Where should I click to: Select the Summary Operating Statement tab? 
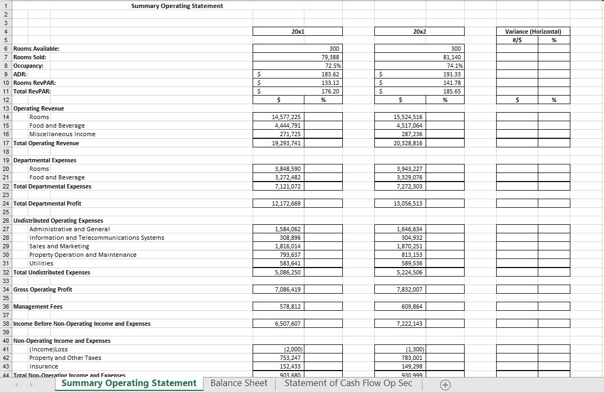click(x=128, y=383)
